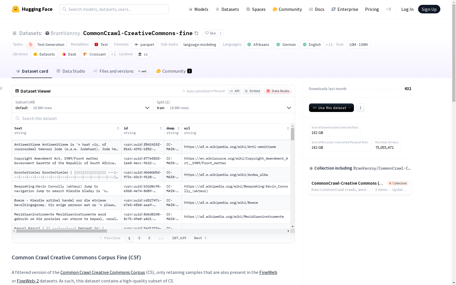Open Data Studio from viewer header
This screenshot has height=285, width=456.
278,91
